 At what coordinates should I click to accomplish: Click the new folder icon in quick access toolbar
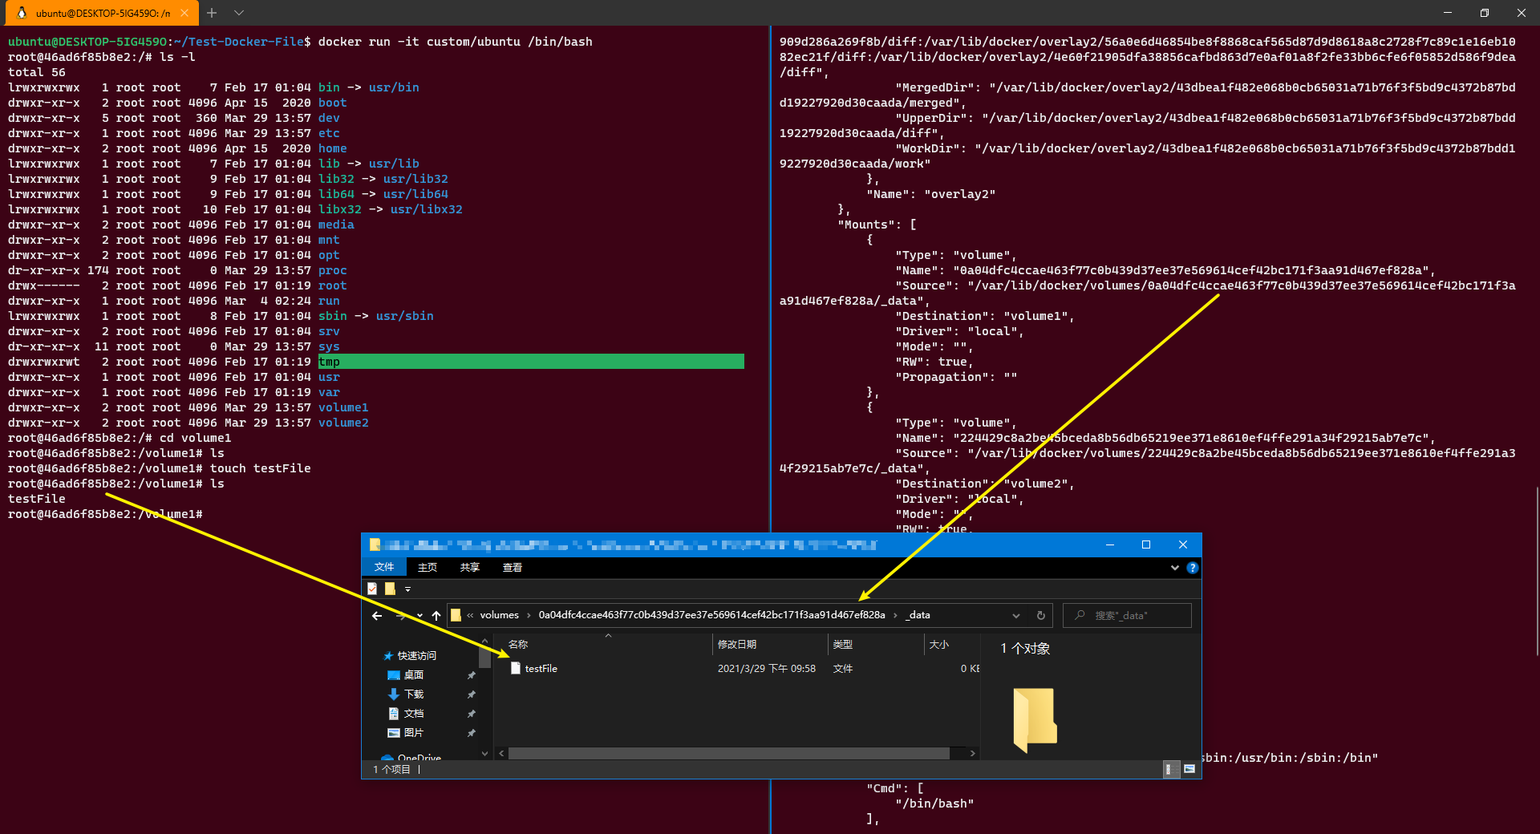pyautogui.click(x=391, y=589)
